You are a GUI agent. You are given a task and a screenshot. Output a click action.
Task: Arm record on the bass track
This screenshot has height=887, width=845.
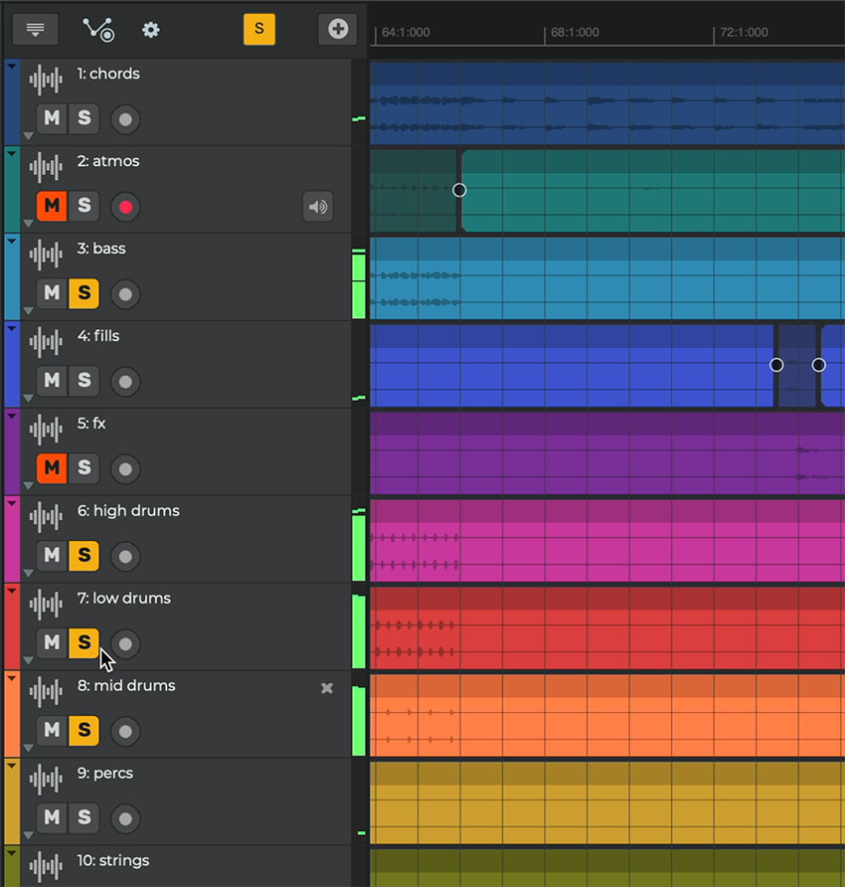tap(125, 294)
